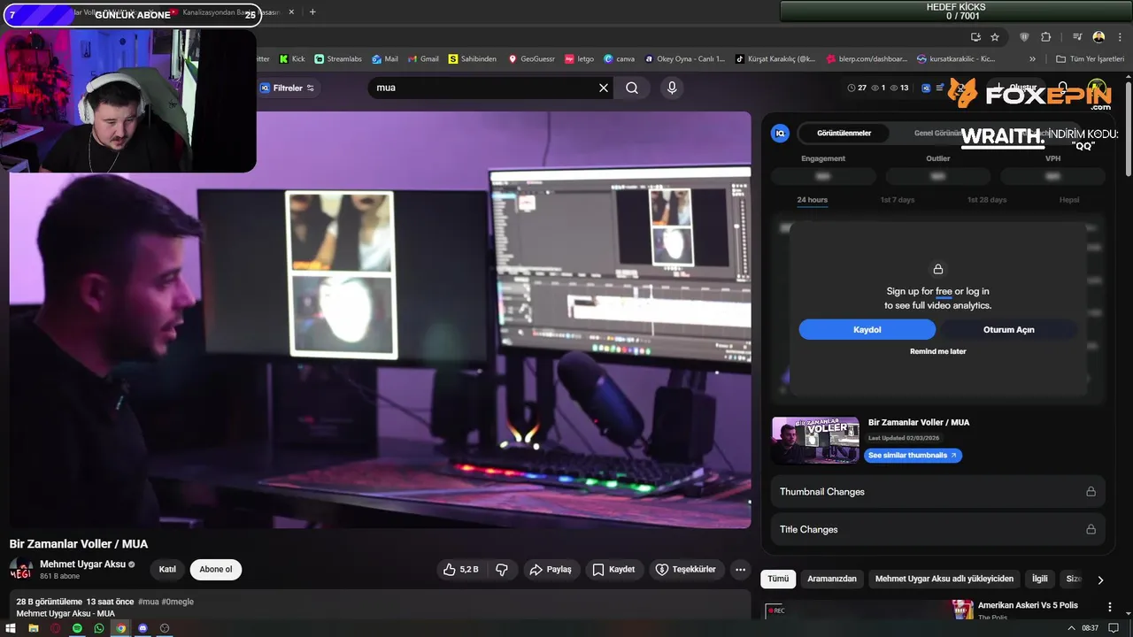Image resolution: width=1133 pixels, height=637 pixels.
Task: Click Remind me later link
Action: click(938, 351)
